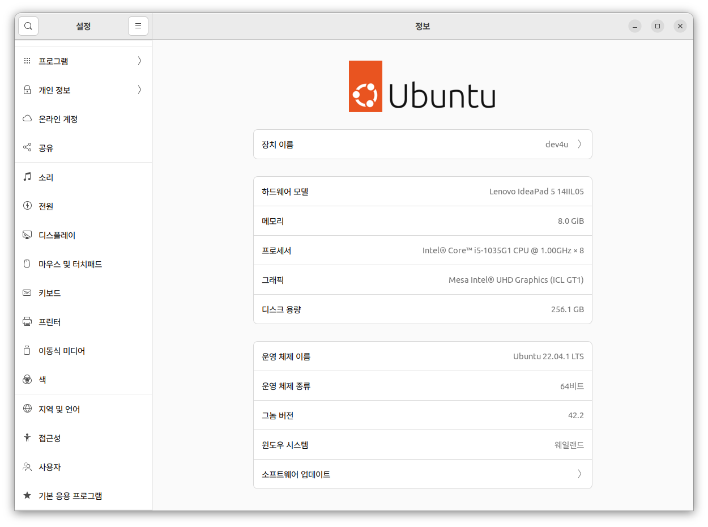Go to 기본 응용 프로그램 settings

pos(83,496)
